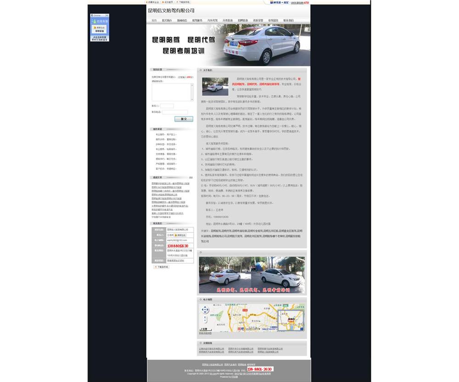Open the 陪驾服务 navigation tab
Viewport: 459px width, 382px height.
point(197,21)
